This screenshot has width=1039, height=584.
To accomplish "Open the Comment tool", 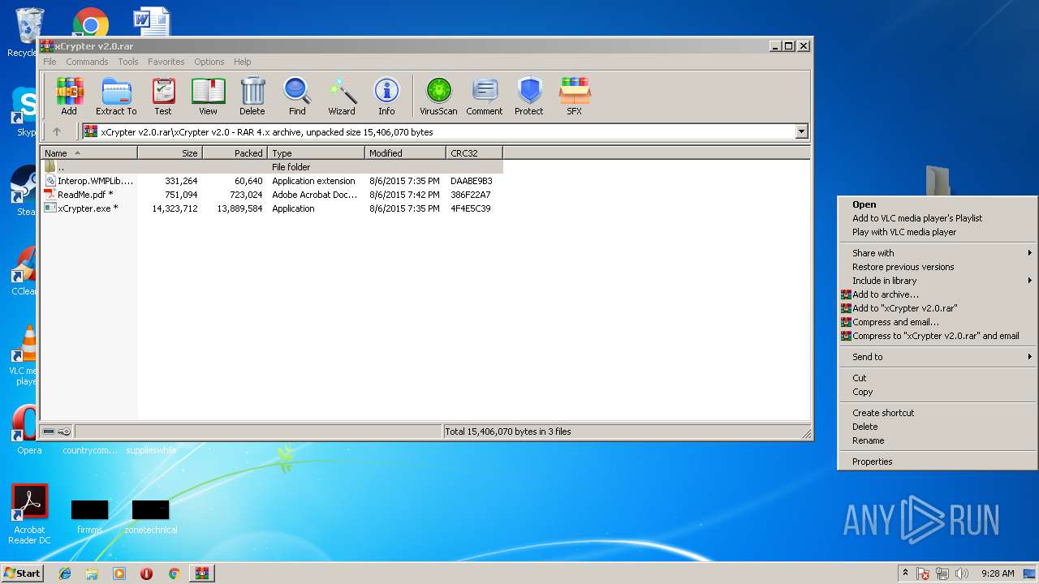I will click(485, 97).
